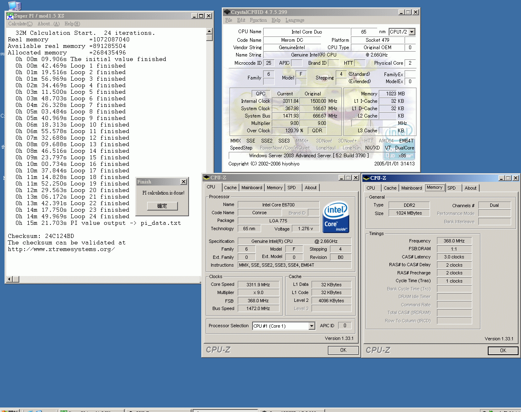Click the Memory CPU-Z window title icon
Image resolution: width=521 pixels, height=412 pixels.
(366, 178)
